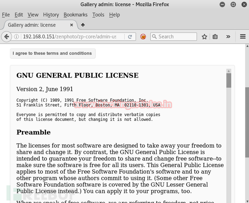Maximize the Firefox window
This screenshot has height=203, width=249.
(x=233, y=4)
